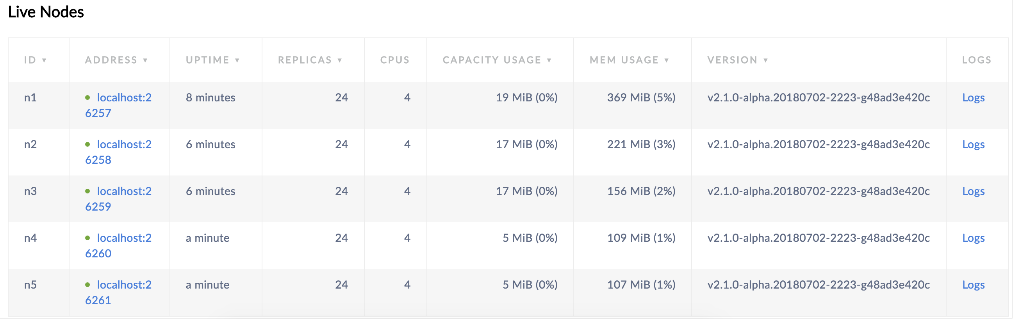Open node n5 address localhost:26261
This screenshot has height=319, width=1013.
click(x=123, y=284)
